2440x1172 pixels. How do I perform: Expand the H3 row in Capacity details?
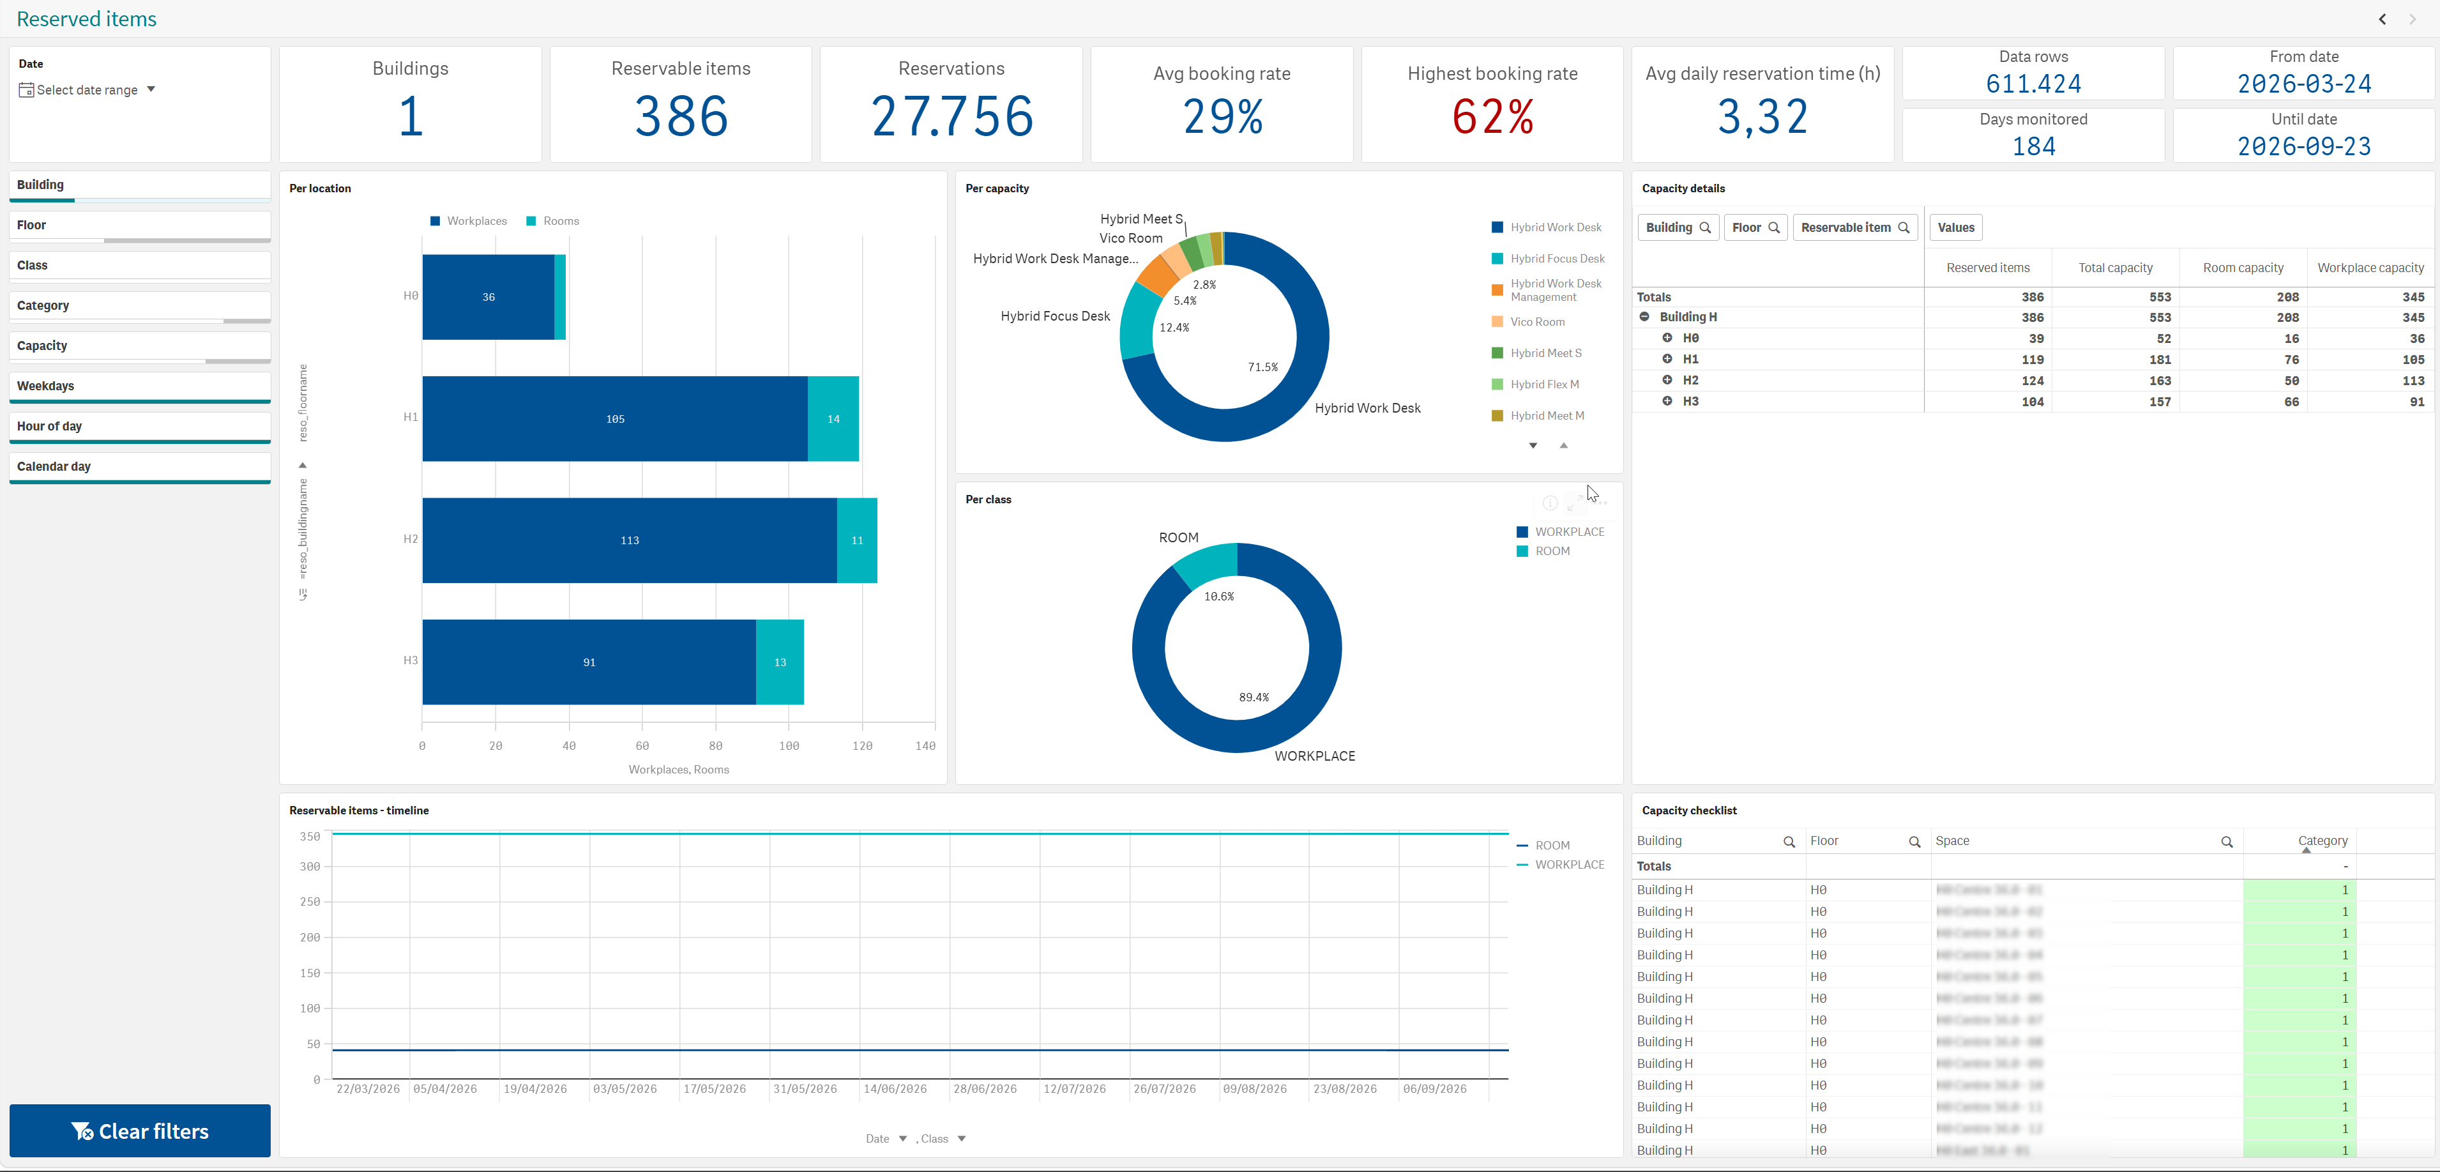(1667, 400)
